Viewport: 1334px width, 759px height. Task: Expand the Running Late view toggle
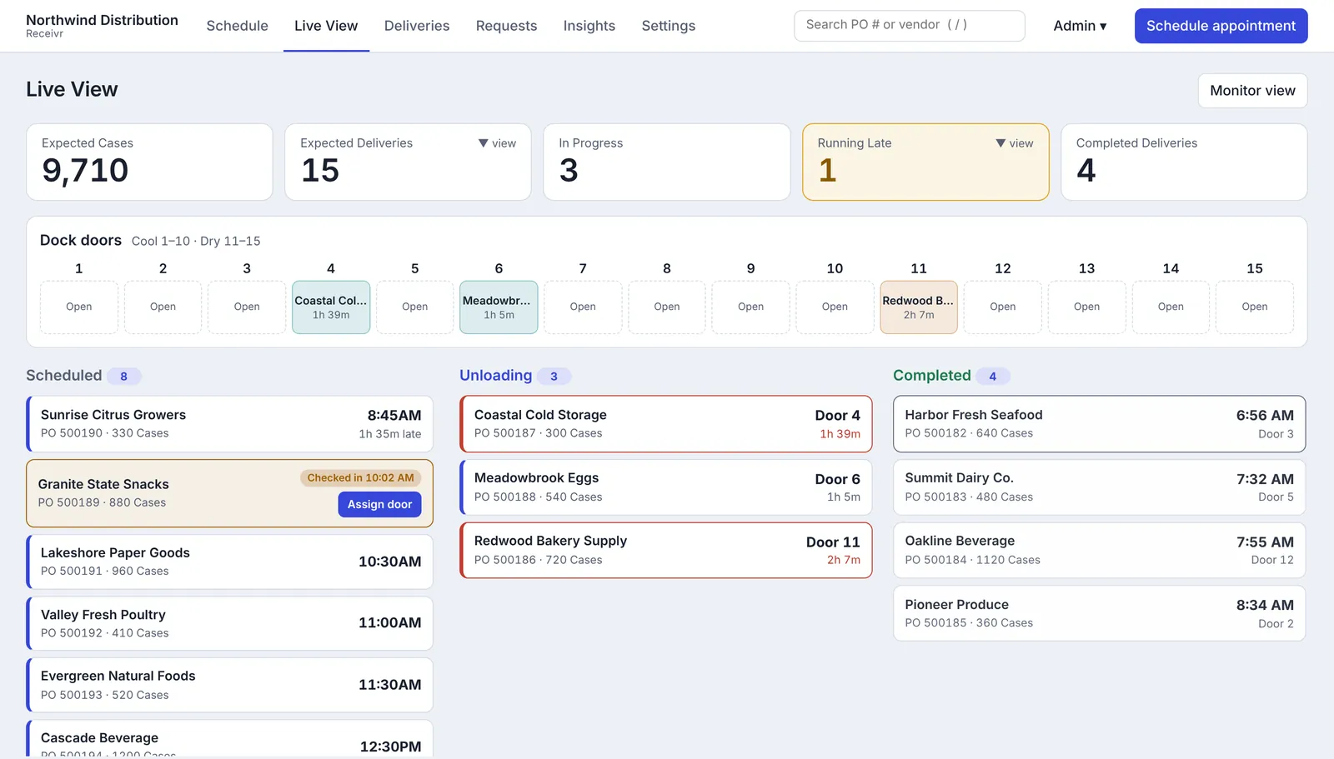(x=1015, y=143)
